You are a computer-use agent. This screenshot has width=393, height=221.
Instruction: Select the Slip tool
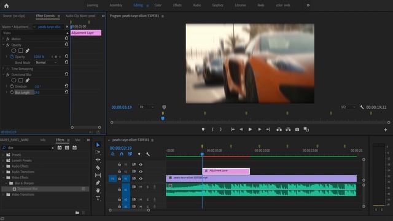[98, 175]
